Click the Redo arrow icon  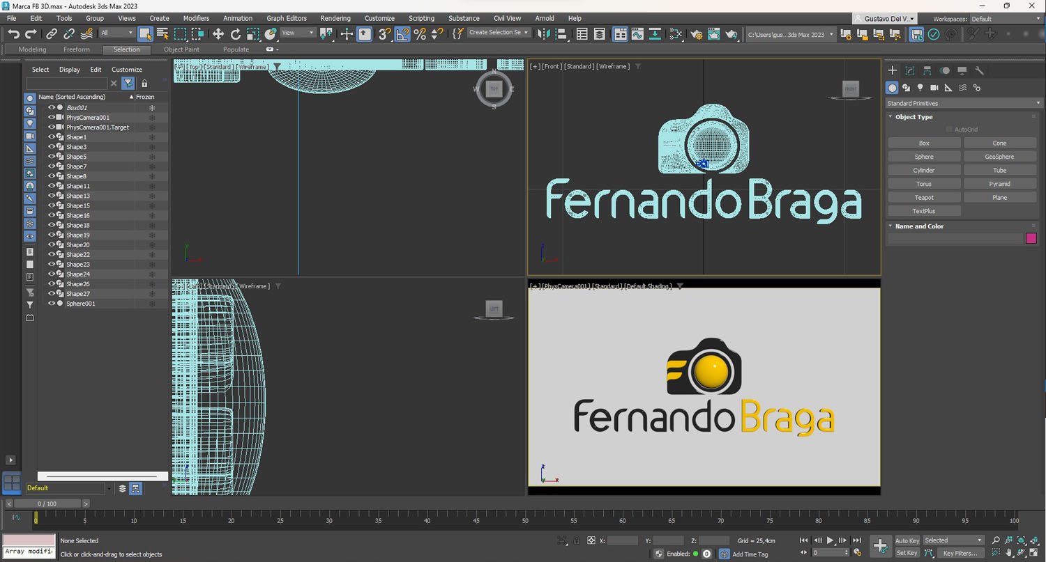click(x=31, y=33)
